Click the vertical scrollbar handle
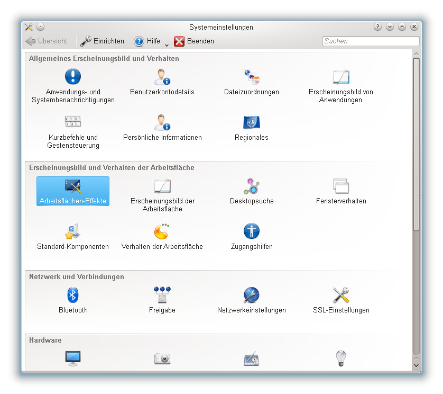Image resolution: width=443 pixels, height=394 pixels. pos(416,145)
